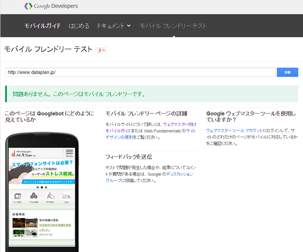
Task: Click the blue 分析 button
Action: pyautogui.click(x=287, y=72)
